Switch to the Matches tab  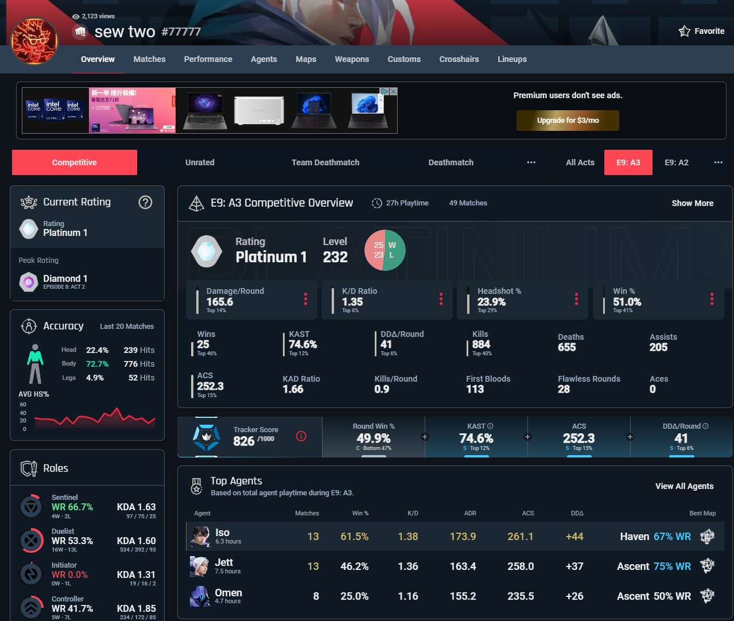(149, 59)
